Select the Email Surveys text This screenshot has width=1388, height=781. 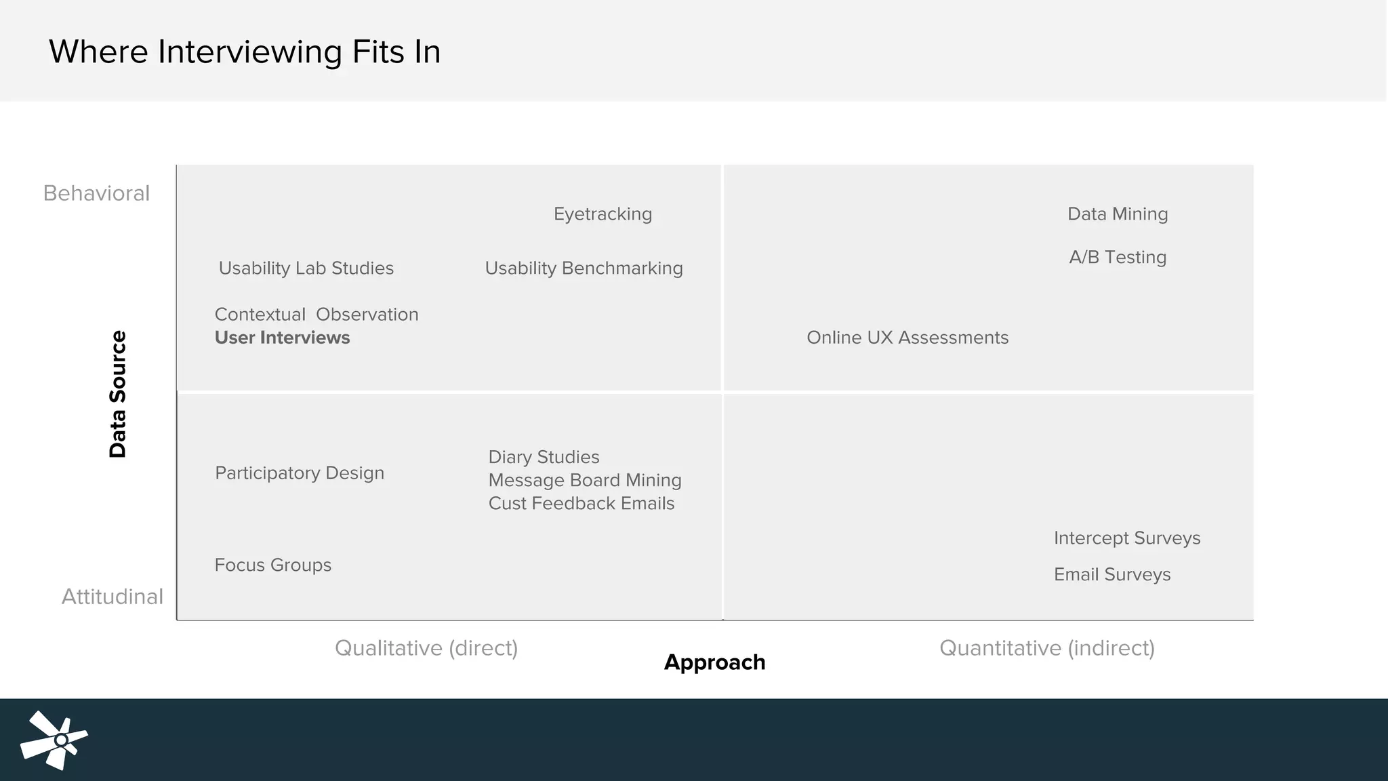pyautogui.click(x=1112, y=575)
